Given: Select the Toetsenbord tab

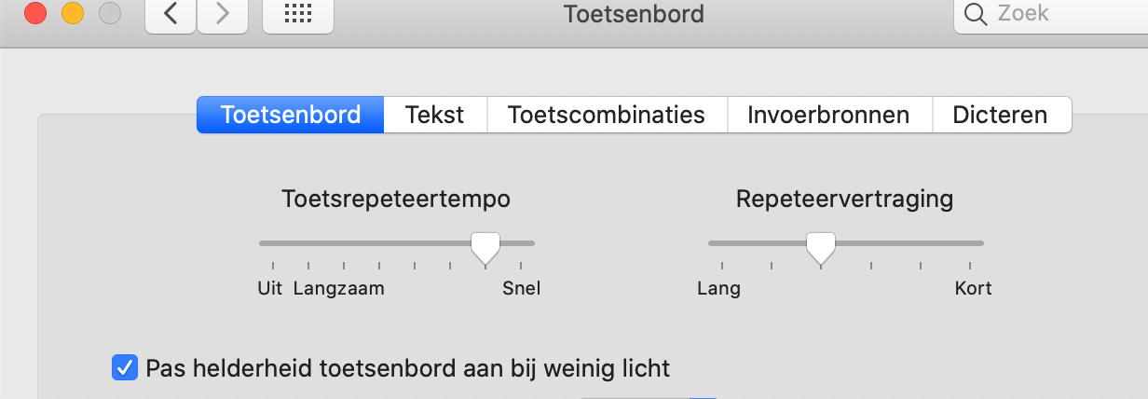Looking at the screenshot, I should pyautogui.click(x=291, y=116).
